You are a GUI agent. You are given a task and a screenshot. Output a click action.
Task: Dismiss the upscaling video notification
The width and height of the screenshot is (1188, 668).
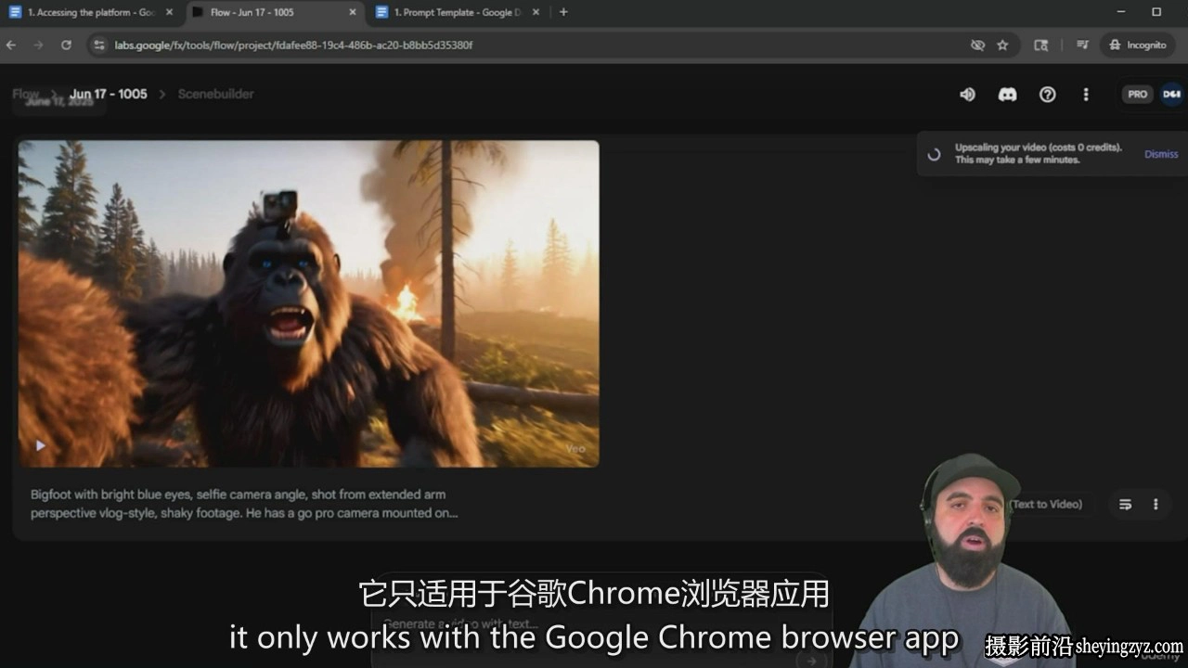(1161, 154)
